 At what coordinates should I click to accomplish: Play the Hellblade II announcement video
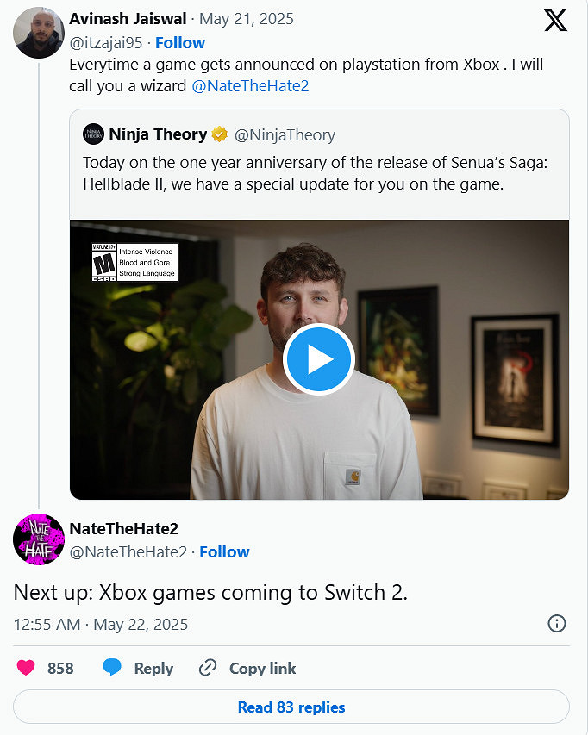(x=319, y=359)
